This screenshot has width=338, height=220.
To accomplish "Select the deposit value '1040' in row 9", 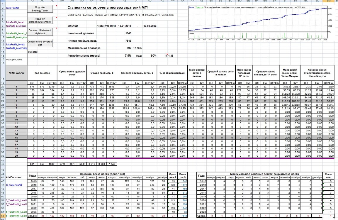I will tap(128, 33).
